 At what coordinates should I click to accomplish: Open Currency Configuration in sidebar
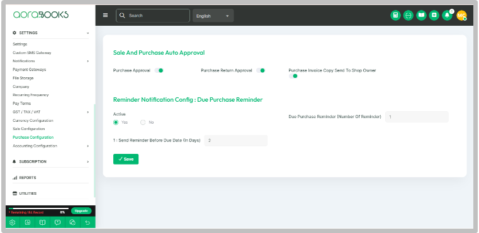[33, 121]
